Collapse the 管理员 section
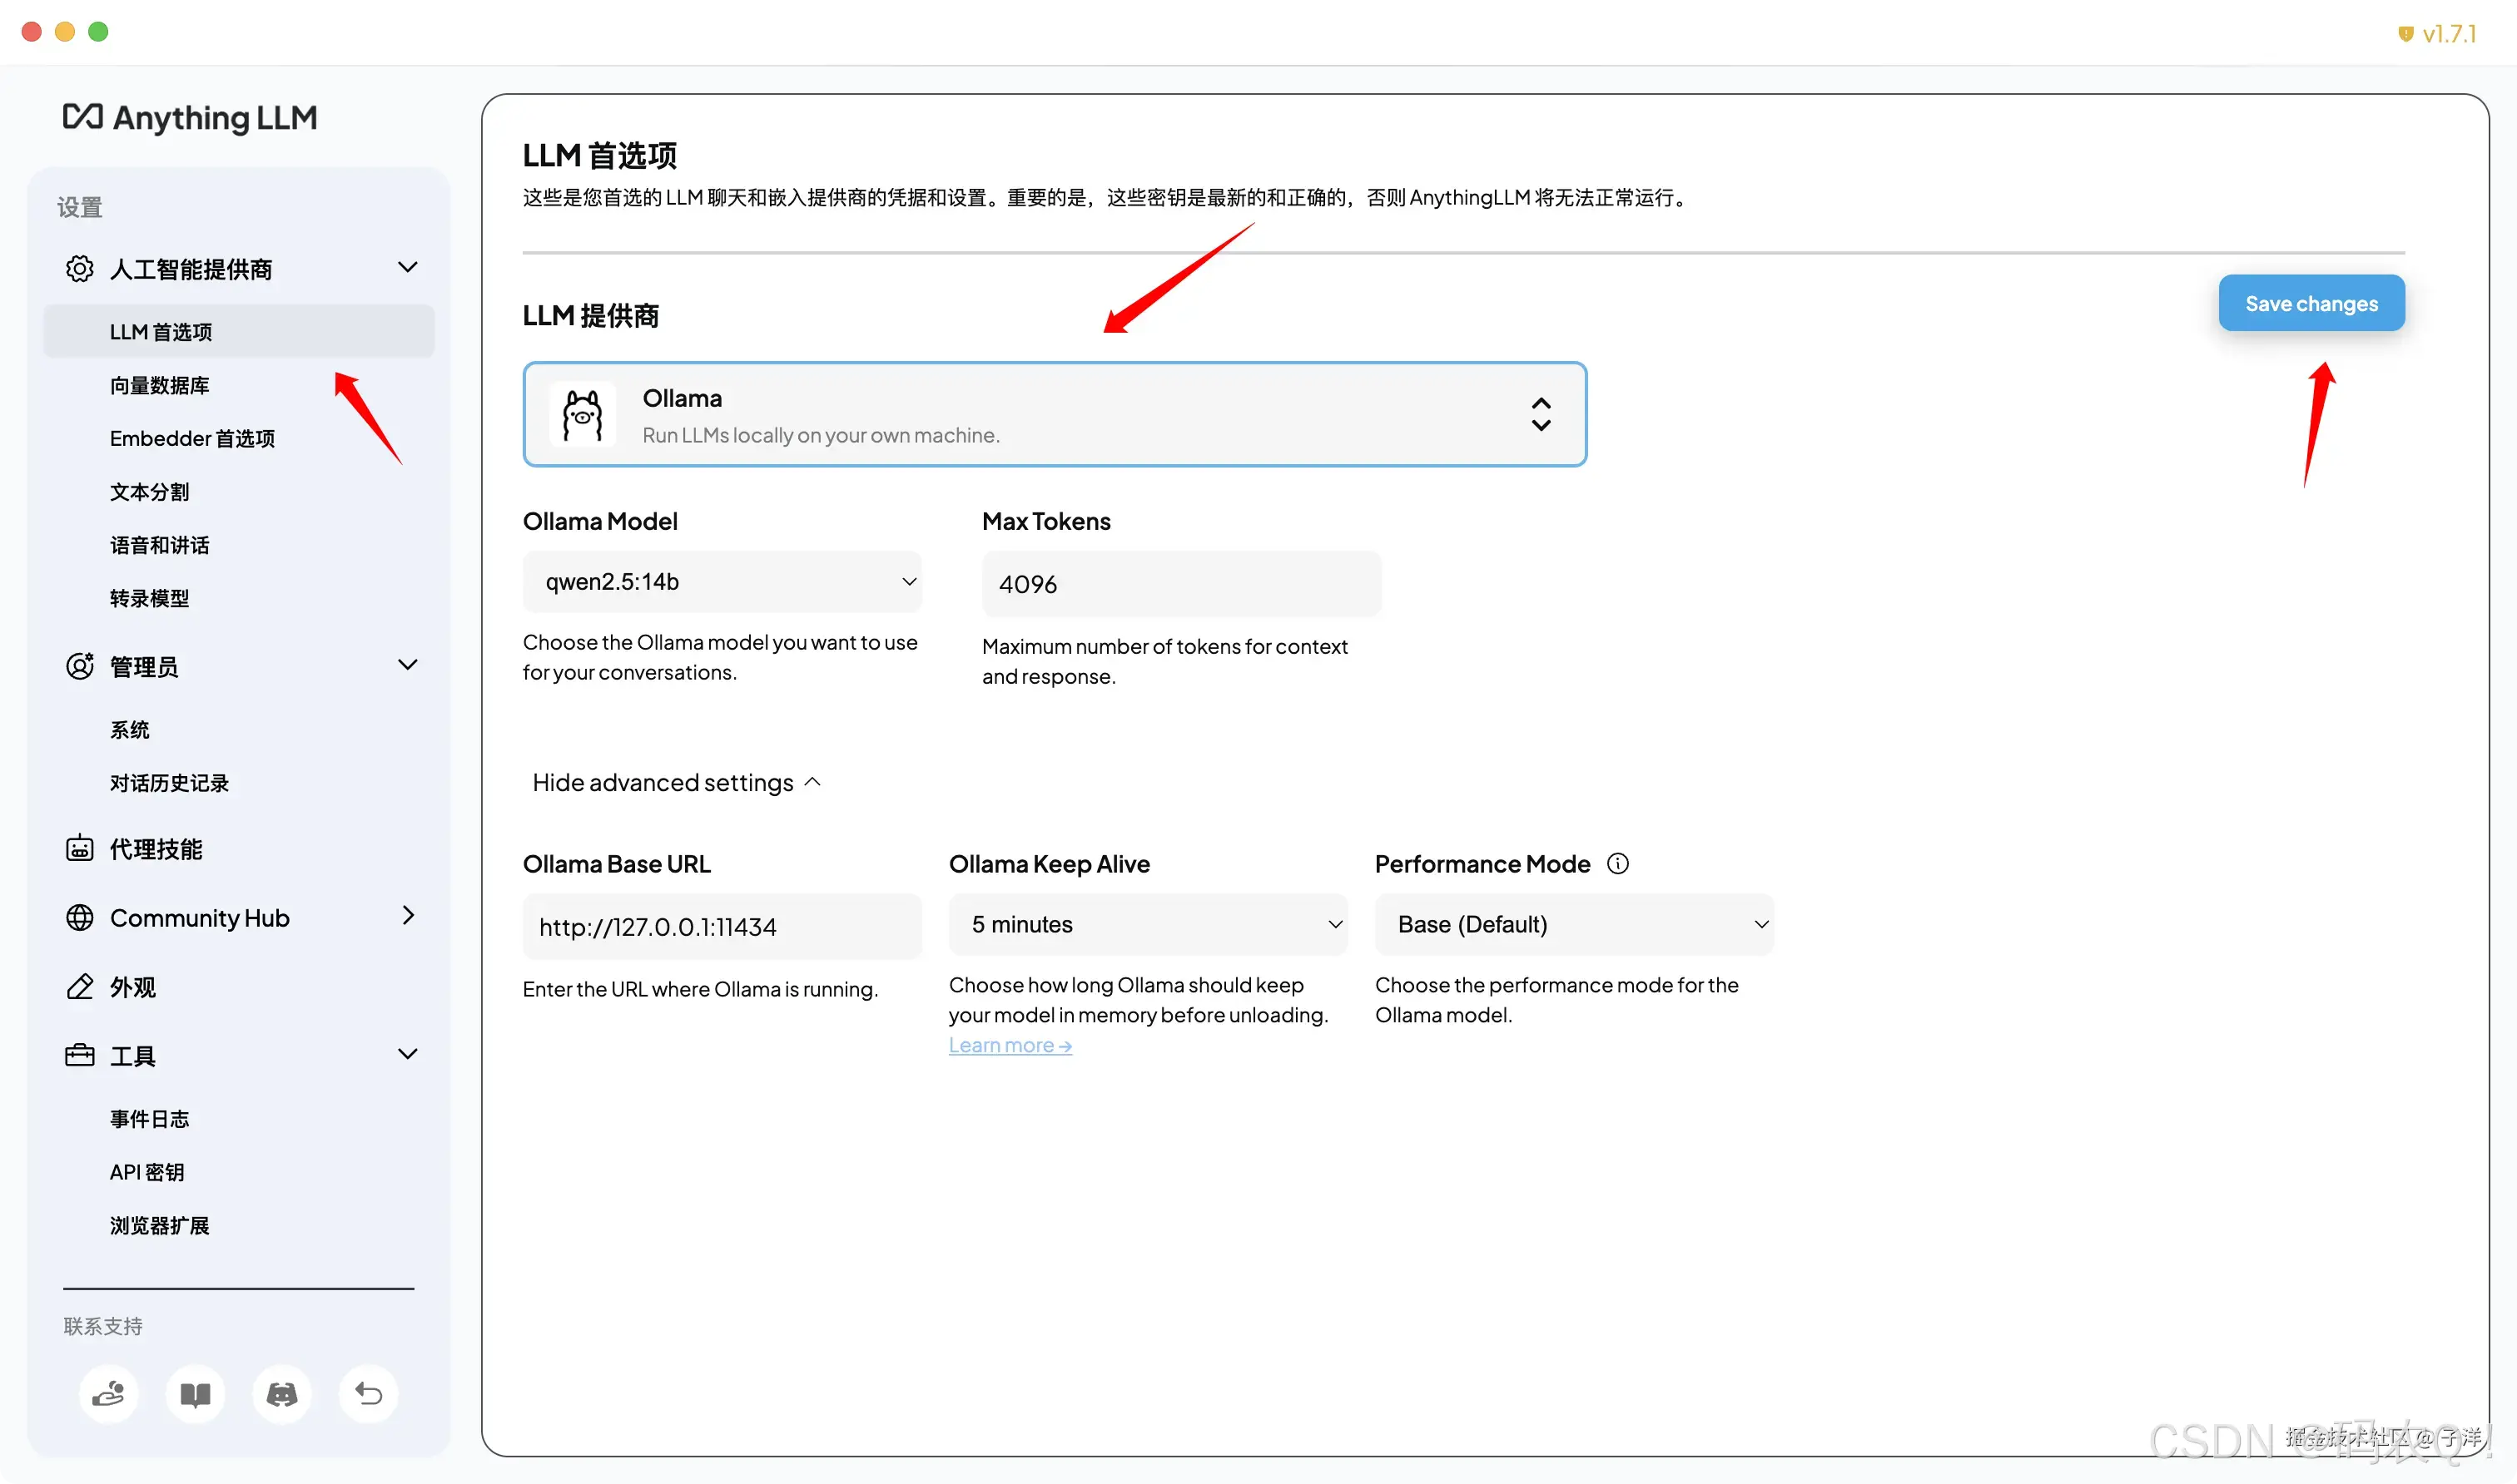The width and height of the screenshot is (2517, 1484). click(408, 664)
